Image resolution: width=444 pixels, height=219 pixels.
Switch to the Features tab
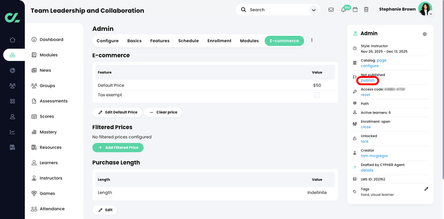[x=160, y=41]
